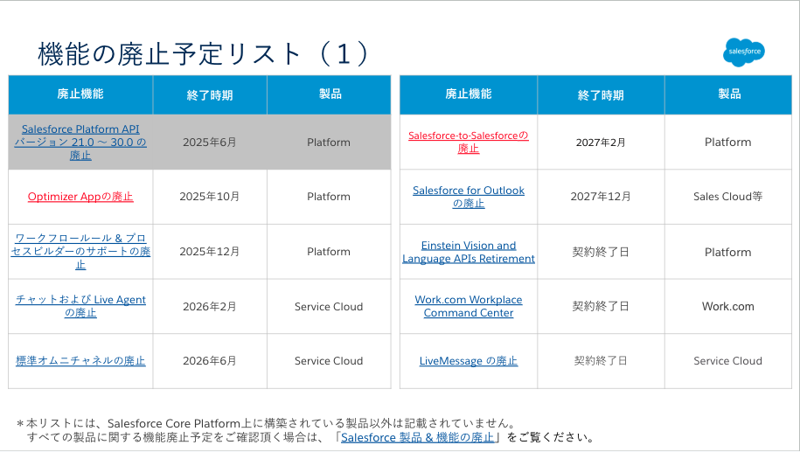Click Platform in the gray highlighted API row
The width and height of the screenshot is (800, 452).
329,143
